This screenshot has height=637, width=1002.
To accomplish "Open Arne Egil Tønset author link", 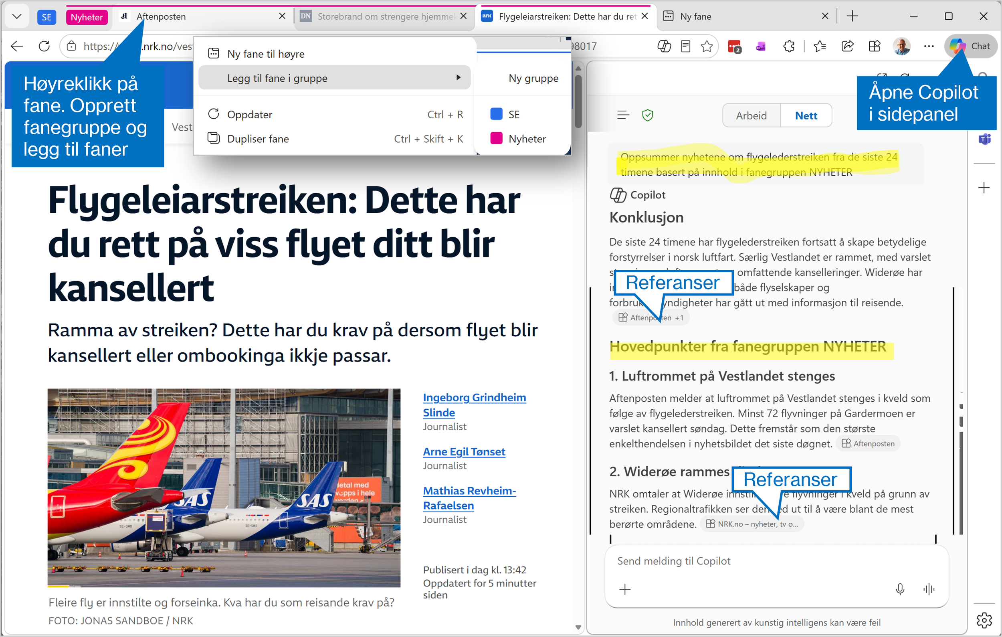I will (464, 452).
